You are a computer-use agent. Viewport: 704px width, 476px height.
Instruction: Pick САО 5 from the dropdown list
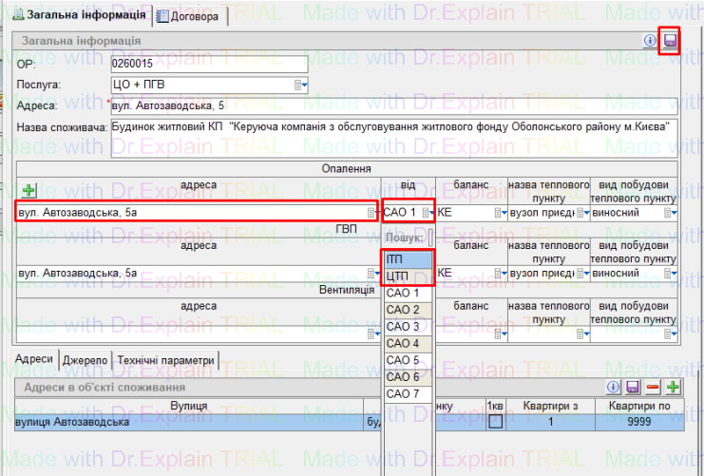pyautogui.click(x=408, y=360)
